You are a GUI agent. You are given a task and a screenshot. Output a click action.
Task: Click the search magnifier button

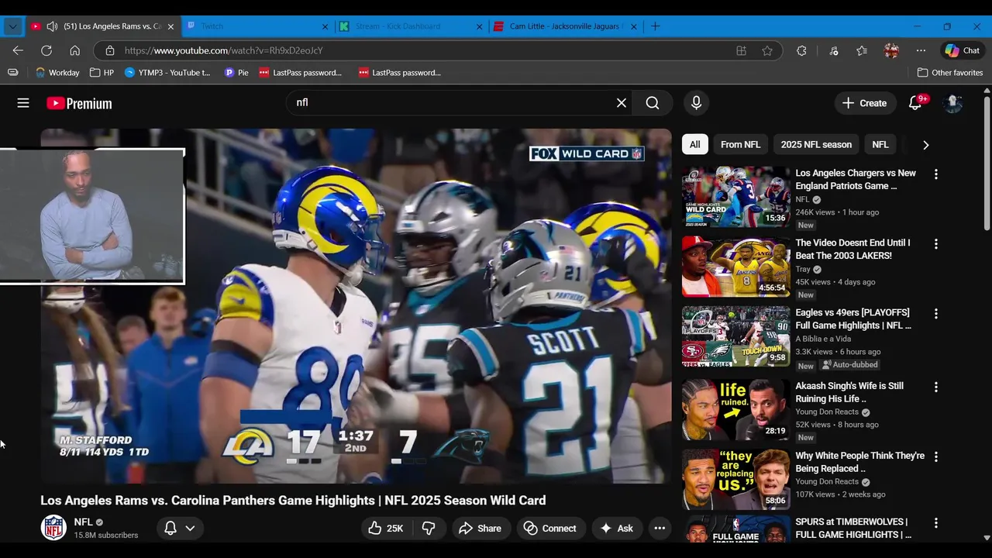(x=653, y=103)
